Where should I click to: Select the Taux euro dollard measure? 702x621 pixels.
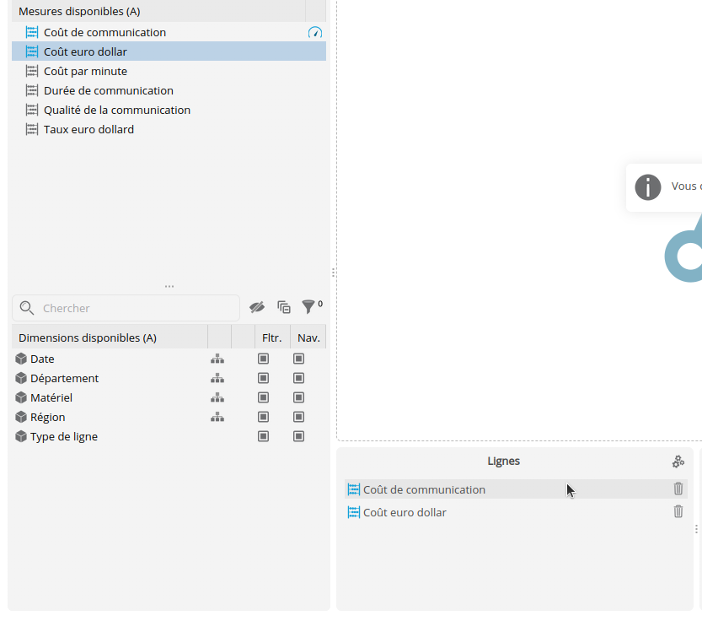88,129
